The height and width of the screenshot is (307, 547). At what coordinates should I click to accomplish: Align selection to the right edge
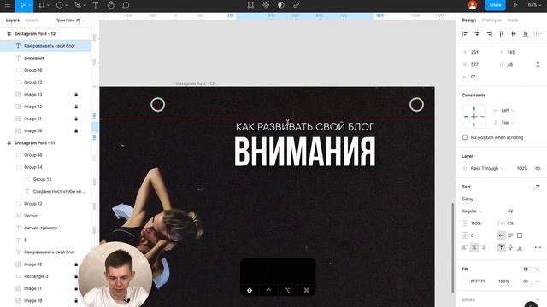490,34
